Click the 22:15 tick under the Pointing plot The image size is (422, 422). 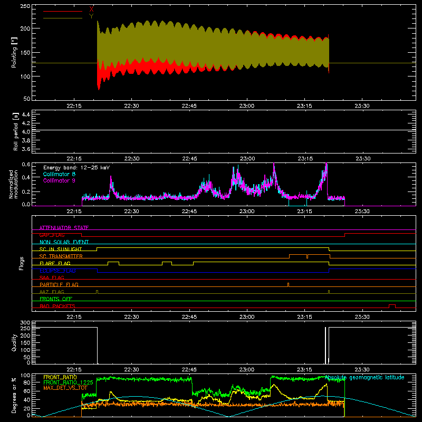coord(74,106)
